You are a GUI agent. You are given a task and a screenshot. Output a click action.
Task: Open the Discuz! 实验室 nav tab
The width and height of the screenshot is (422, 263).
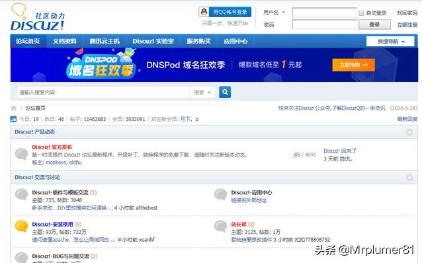point(153,41)
